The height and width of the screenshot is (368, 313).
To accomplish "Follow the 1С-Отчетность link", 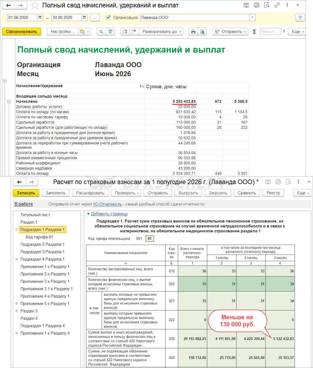I will click(107, 204).
